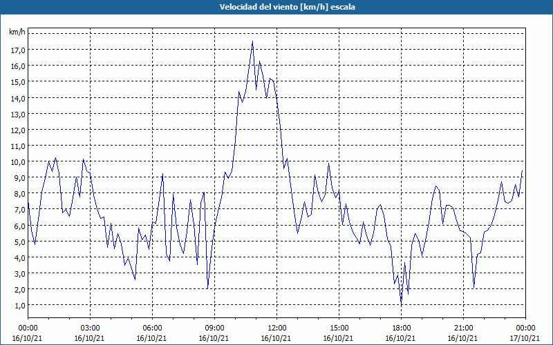Click the 11,0 y-axis label
This screenshot has height=345, width=553.
coord(18,146)
